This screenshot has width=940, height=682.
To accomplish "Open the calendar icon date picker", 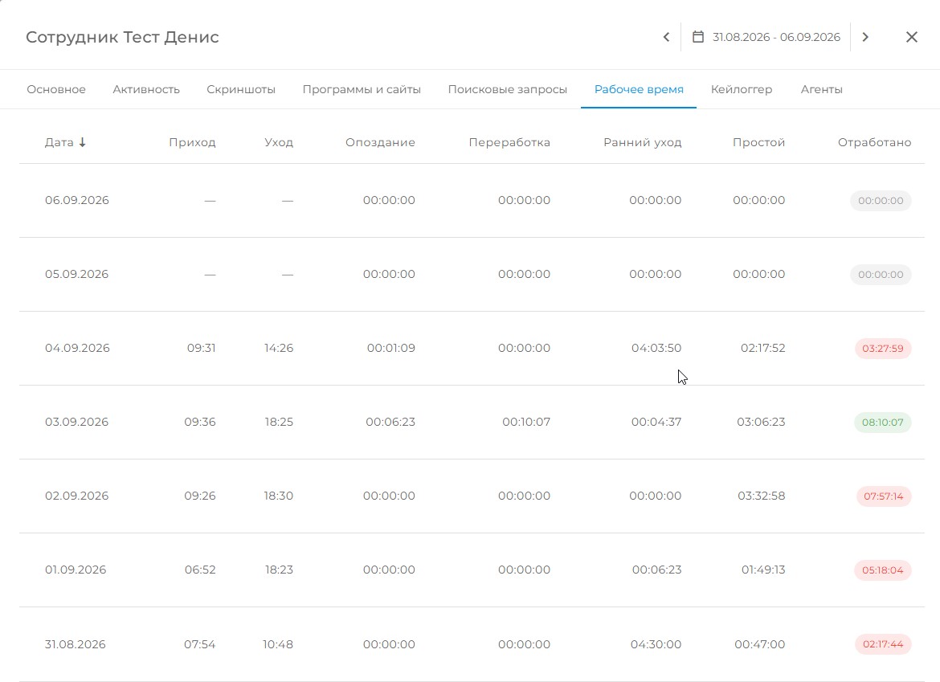I will [x=698, y=37].
